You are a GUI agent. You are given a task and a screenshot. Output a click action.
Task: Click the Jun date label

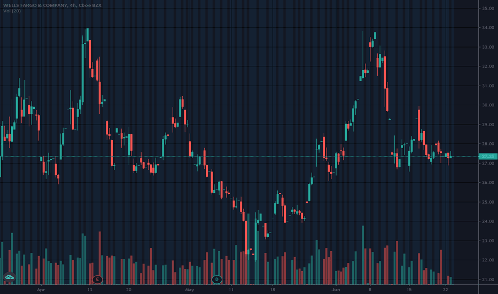336,290
